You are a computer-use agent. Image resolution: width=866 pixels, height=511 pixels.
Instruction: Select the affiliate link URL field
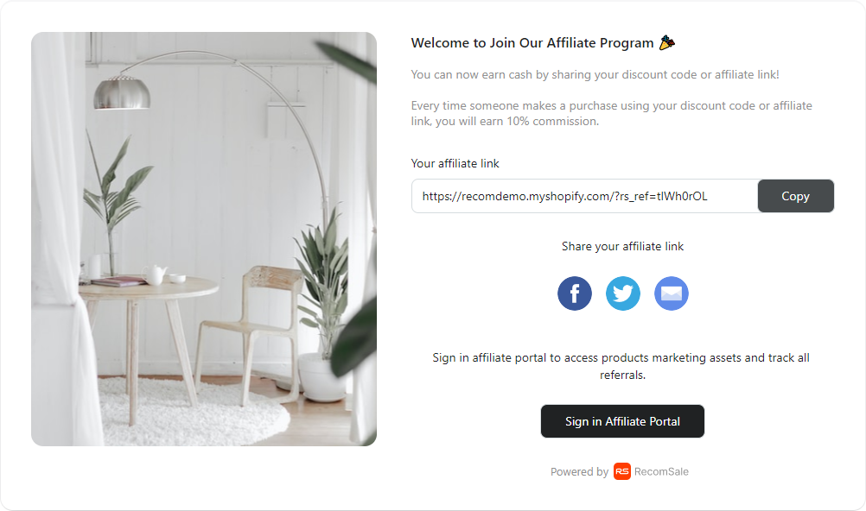tap(585, 196)
